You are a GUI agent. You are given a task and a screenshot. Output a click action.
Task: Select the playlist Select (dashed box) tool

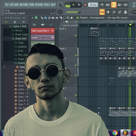64,18
